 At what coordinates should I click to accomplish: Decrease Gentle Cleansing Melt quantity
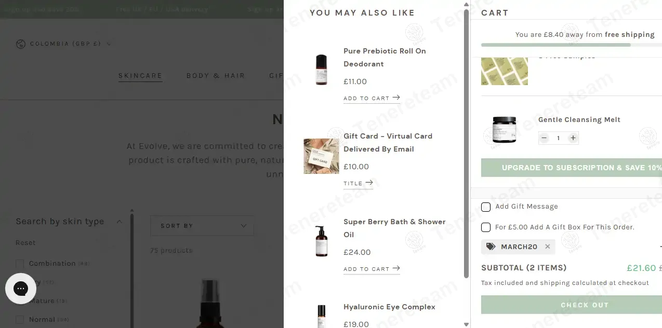(x=544, y=138)
